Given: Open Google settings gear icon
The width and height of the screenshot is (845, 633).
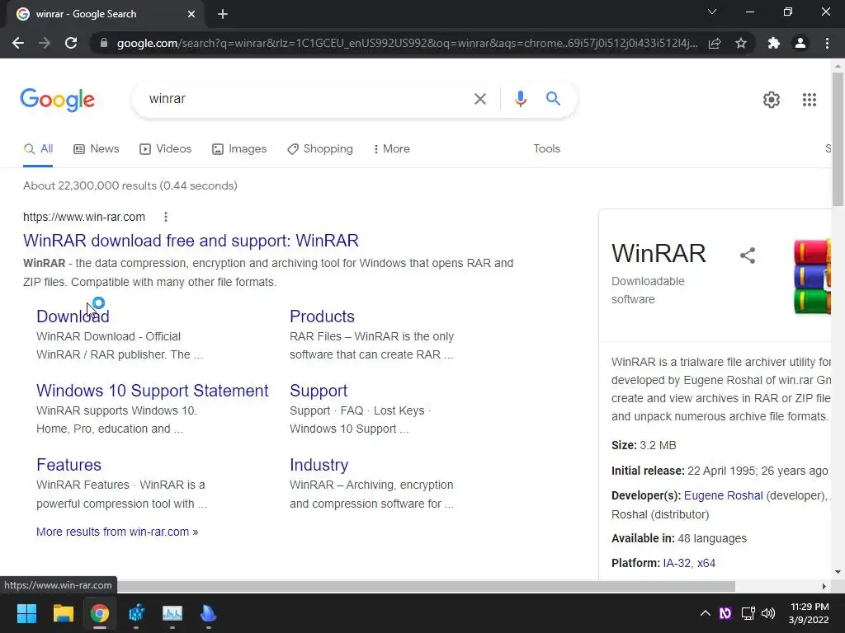Looking at the screenshot, I should tap(772, 100).
